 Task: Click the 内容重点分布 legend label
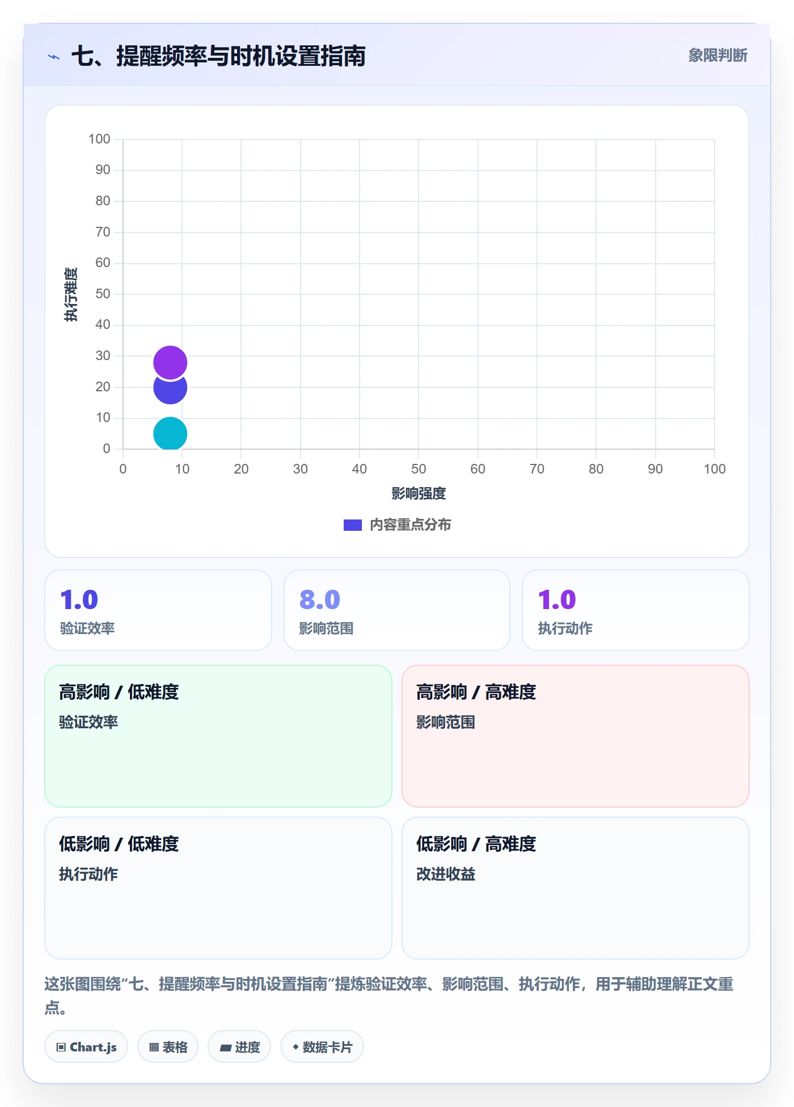[x=411, y=525]
